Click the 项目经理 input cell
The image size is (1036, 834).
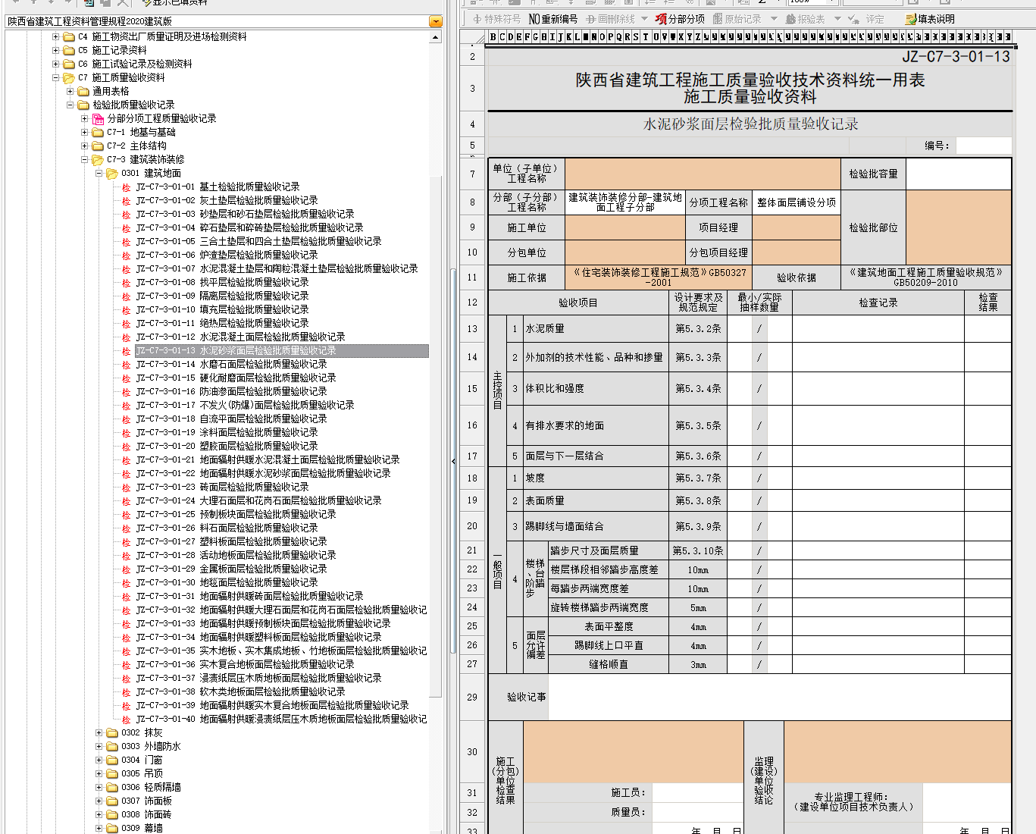click(x=796, y=227)
